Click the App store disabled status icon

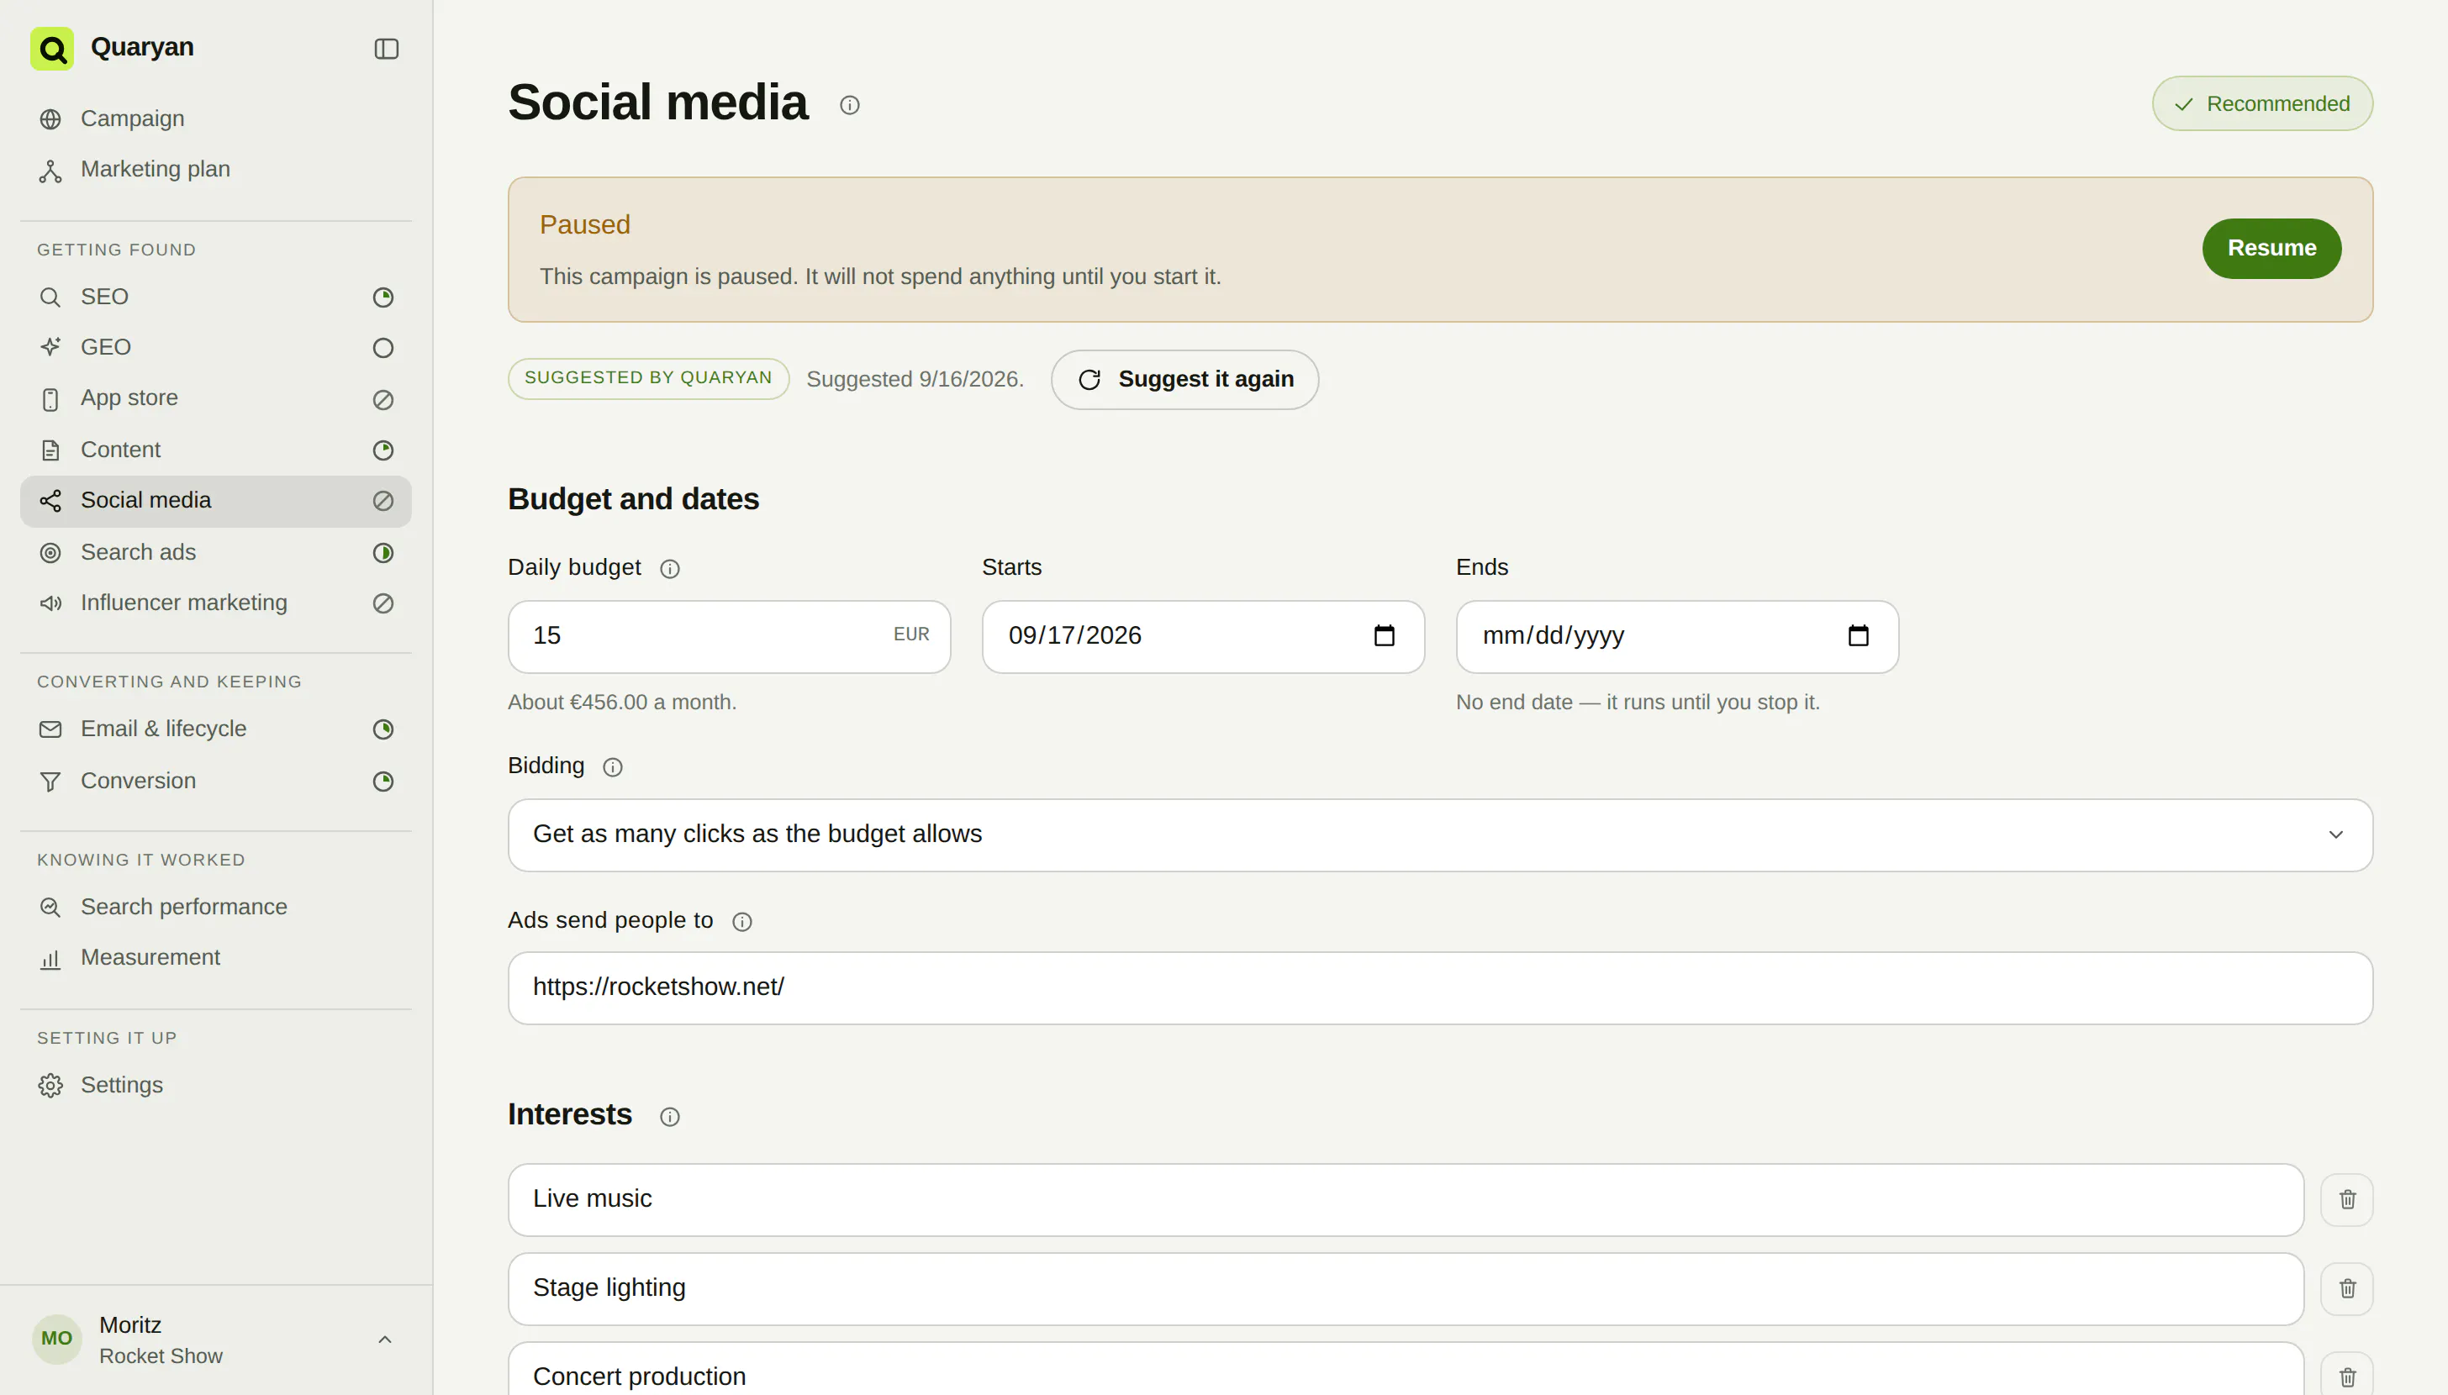[x=383, y=399]
